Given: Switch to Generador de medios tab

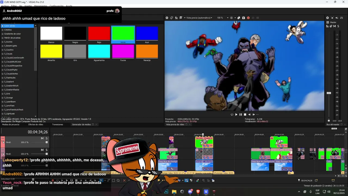Looking at the screenshot, I should click(x=81, y=124).
